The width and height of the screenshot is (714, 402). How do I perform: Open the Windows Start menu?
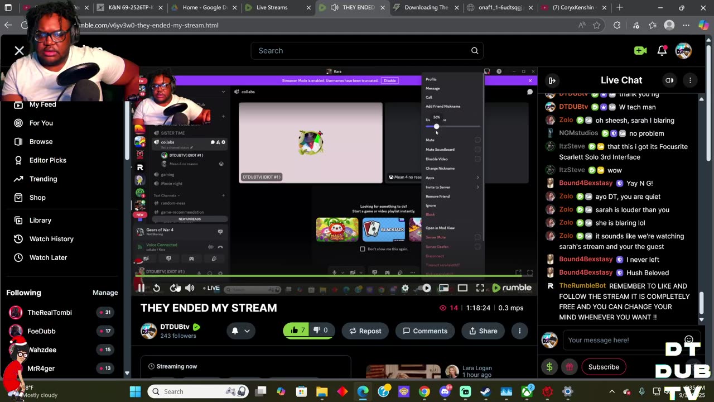[x=136, y=391]
